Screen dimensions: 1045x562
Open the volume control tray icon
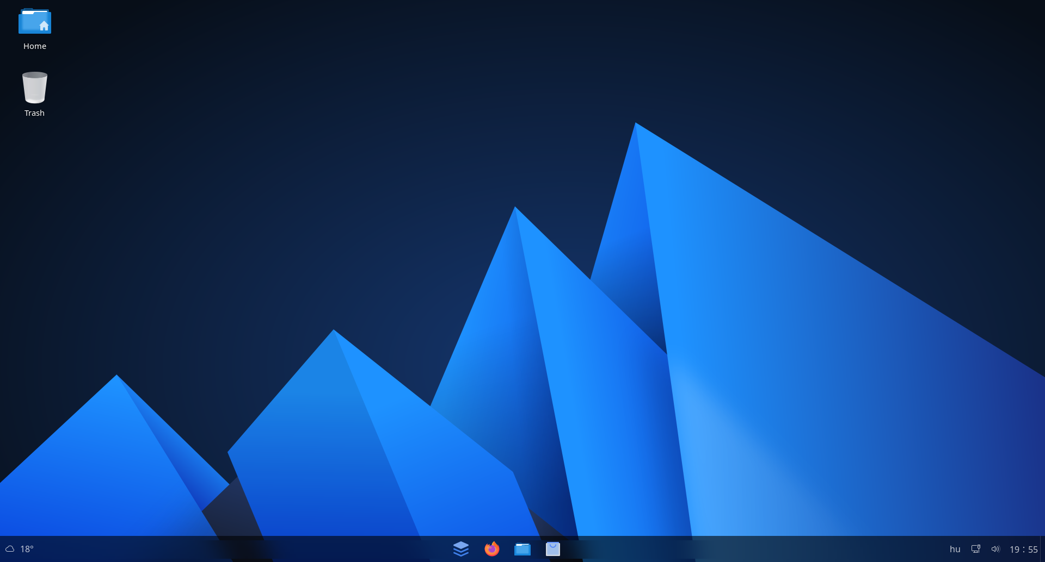995,549
